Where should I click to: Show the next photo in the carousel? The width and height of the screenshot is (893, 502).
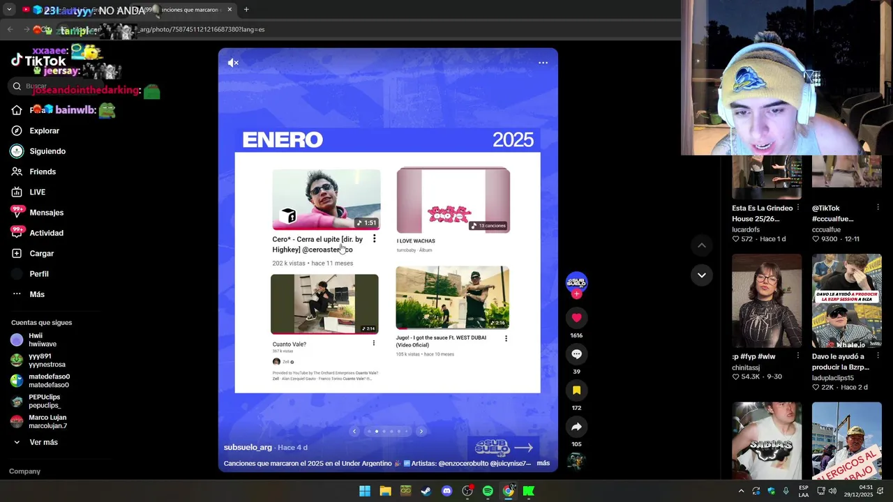(x=421, y=432)
